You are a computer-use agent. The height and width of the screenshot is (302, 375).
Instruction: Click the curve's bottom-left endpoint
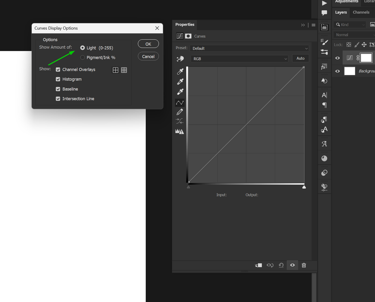click(x=189, y=182)
